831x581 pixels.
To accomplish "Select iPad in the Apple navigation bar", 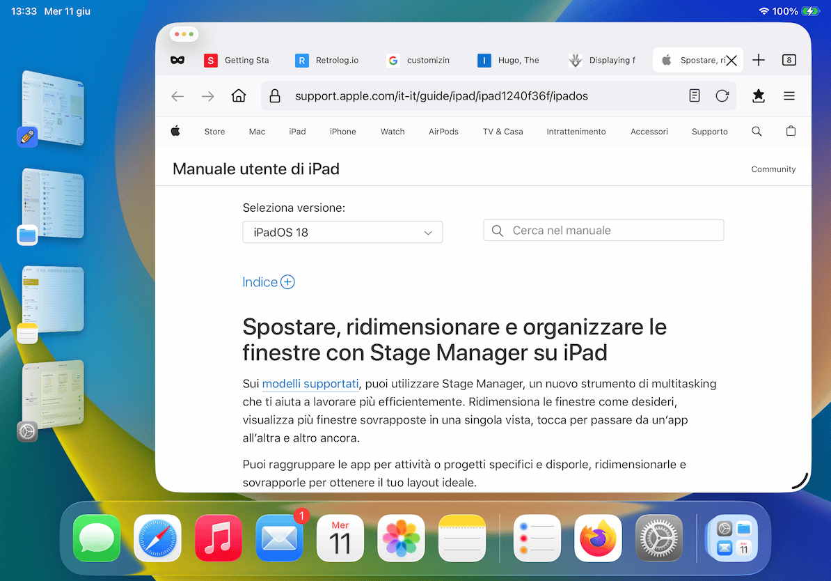I will tap(297, 131).
